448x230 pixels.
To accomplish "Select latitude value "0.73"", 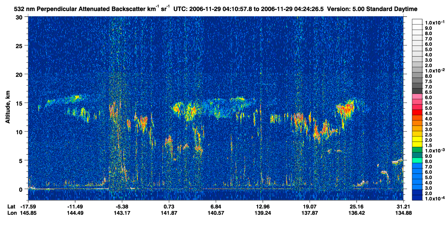I will [169, 207].
